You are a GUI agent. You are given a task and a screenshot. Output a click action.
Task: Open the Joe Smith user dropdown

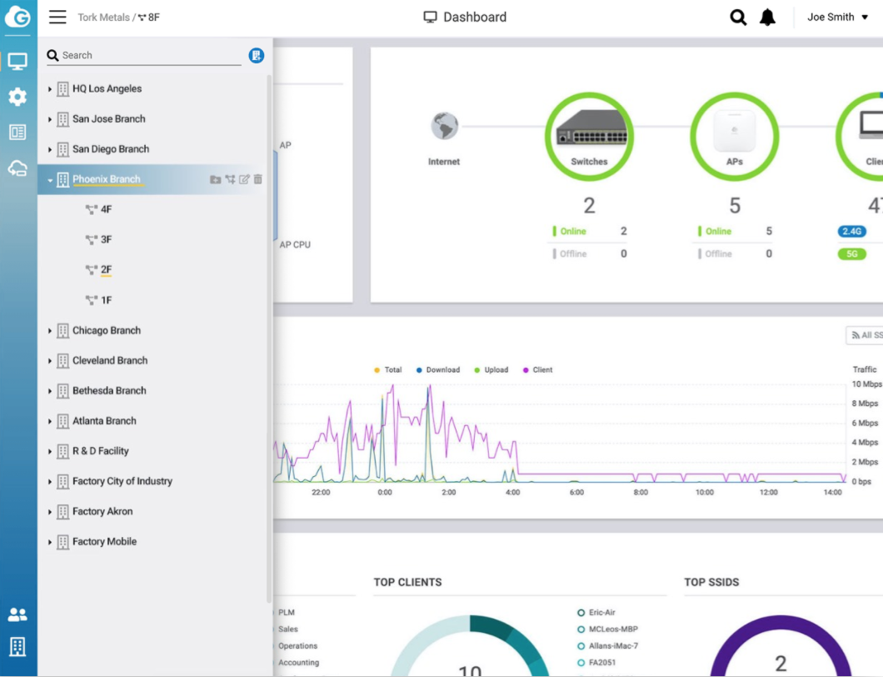coord(837,18)
